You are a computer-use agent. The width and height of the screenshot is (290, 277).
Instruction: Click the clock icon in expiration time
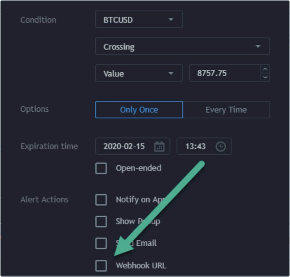click(x=220, y=146)
